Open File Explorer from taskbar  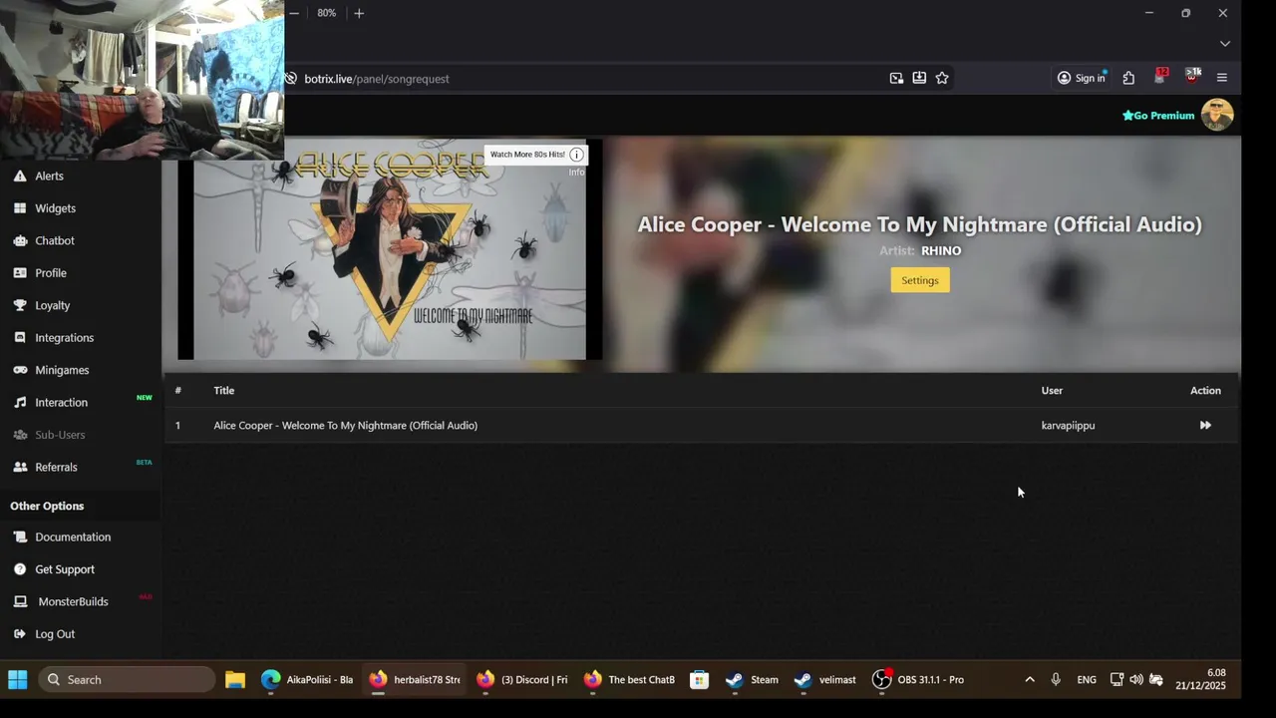pyautogui.click(x=234, y=679)
